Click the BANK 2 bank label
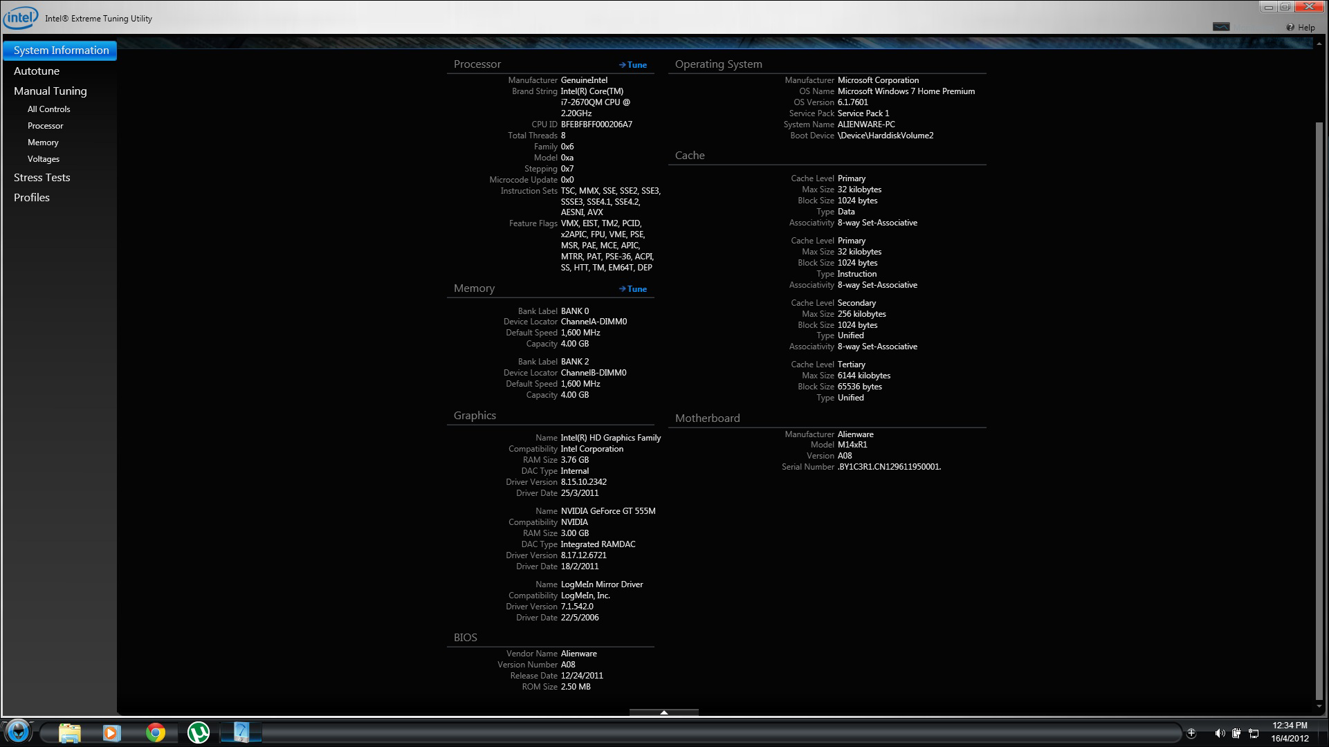 (x=575, y=362)
